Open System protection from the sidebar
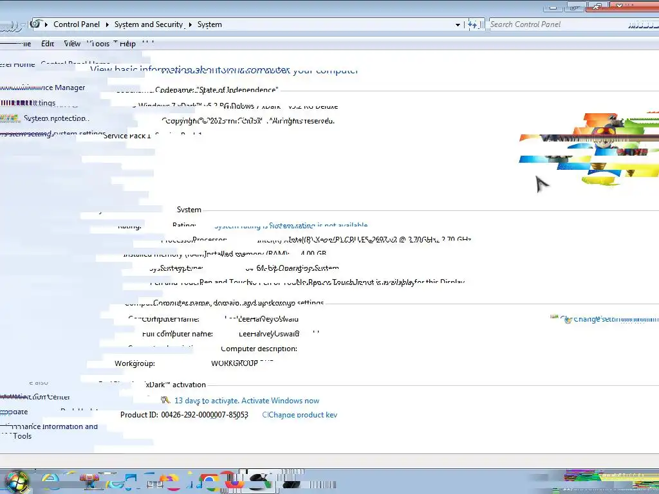This screenshot has width=659, height=494. pos(57,118)
